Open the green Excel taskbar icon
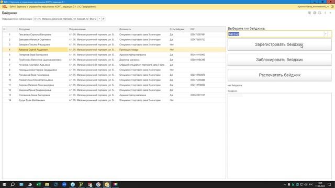This screenshot has width=335, height=188. pos(38,184)
